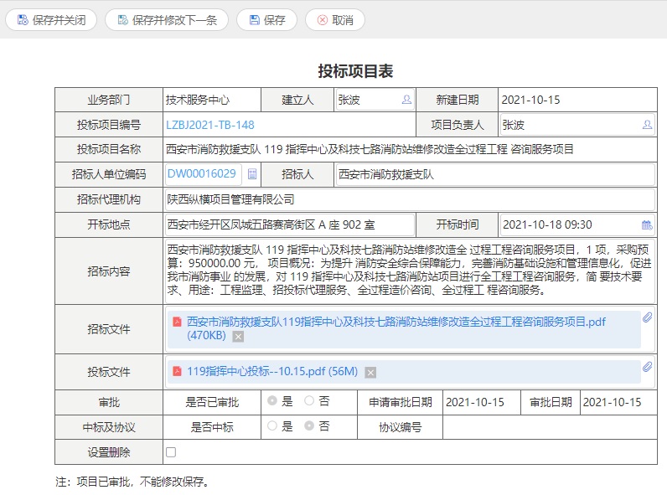This screenshot has width=667, height=495.
Task: Select 否 for 是否中标
Action: 309,425
